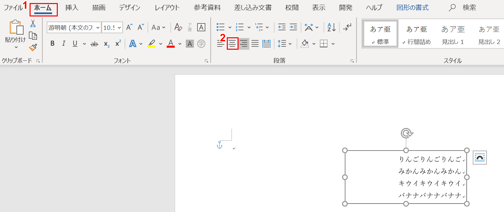The width and height of the screenshot is (504, 212).
Task: Open the font size dropdown
Action: (x=119, y=28)
